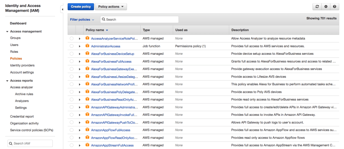
Task: Click the policy icon beside AmazonAppFlowReadOnlyAcc...
Action: 87,138
